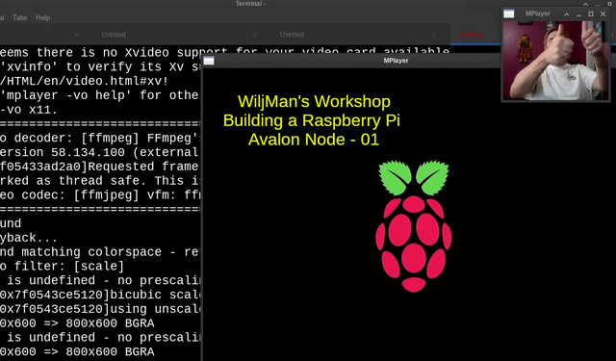Roll up the Terminal window using its up arrow
Viewport: 616px width, 361px height.
coord(585,4)
